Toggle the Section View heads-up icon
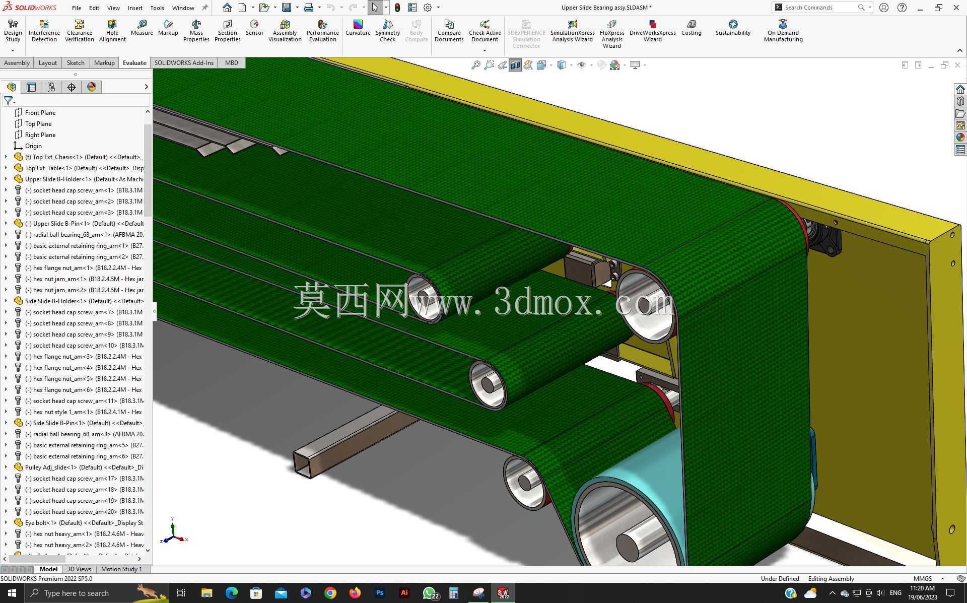 (515, 65)
